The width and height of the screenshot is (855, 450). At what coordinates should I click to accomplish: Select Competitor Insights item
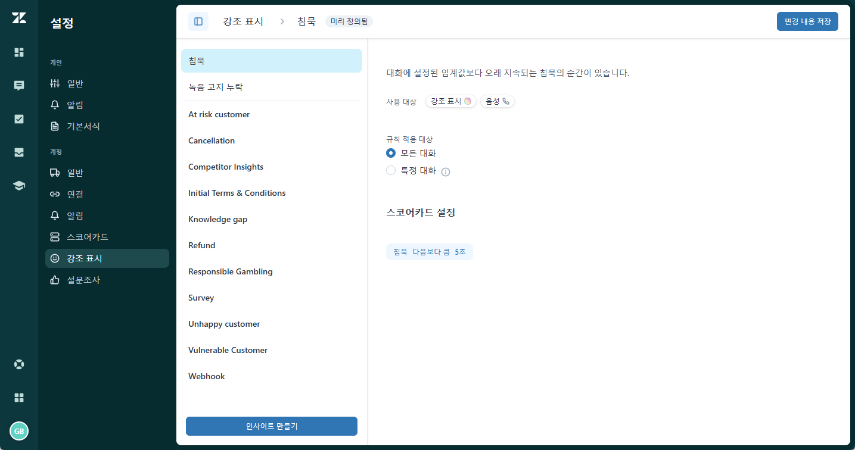pos(272,167)
